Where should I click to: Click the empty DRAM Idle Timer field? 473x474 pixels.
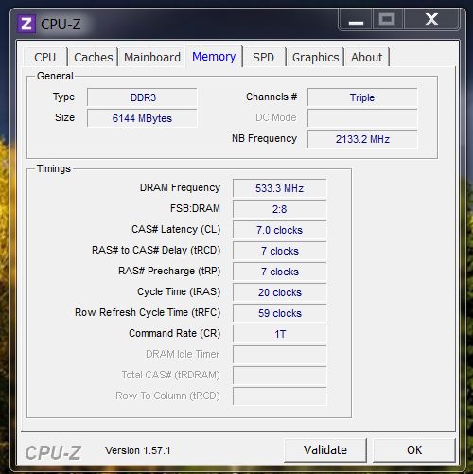280,355
